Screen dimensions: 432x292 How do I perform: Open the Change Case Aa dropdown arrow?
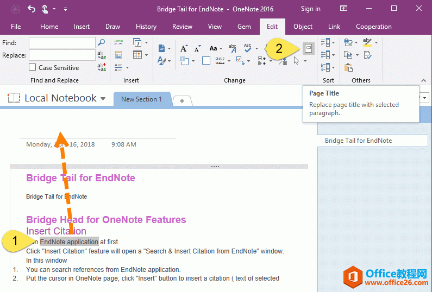(221, 48)
